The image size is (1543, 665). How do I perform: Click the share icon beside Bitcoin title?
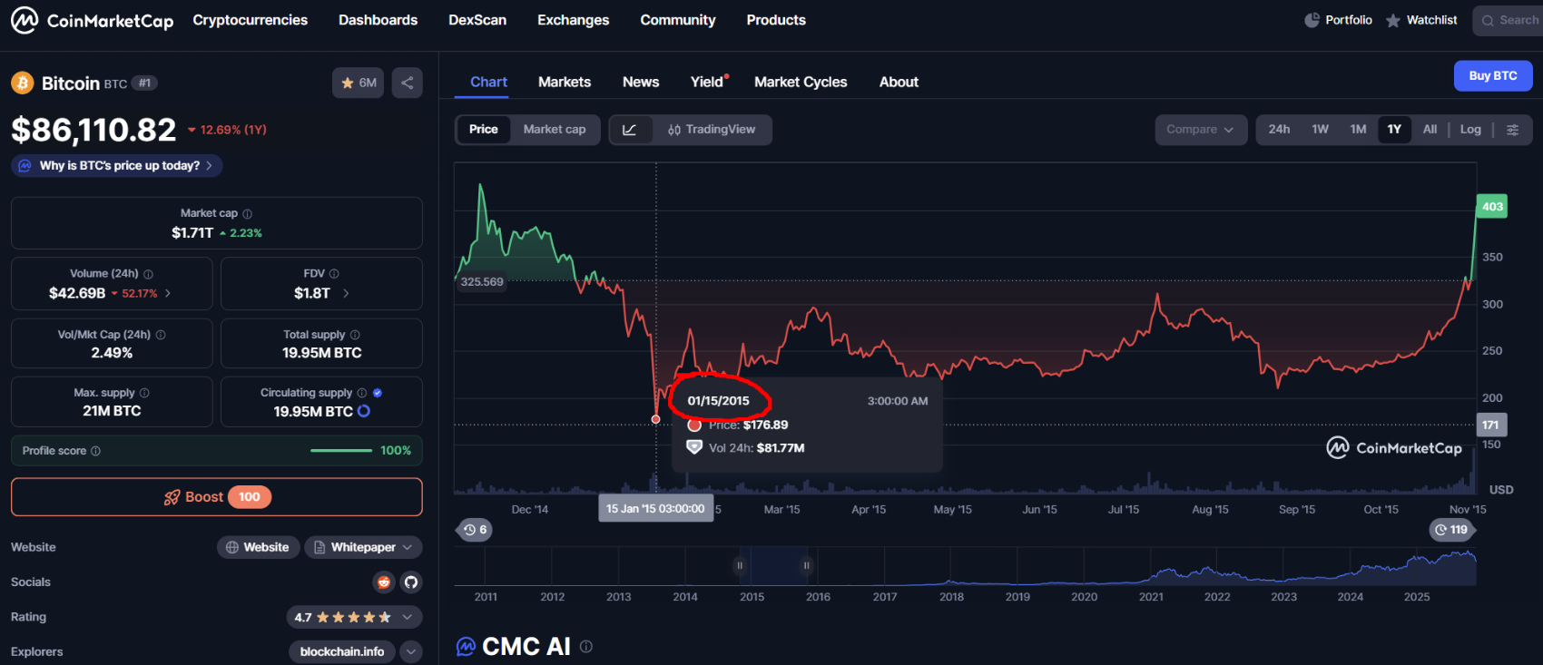pos(408,83)
